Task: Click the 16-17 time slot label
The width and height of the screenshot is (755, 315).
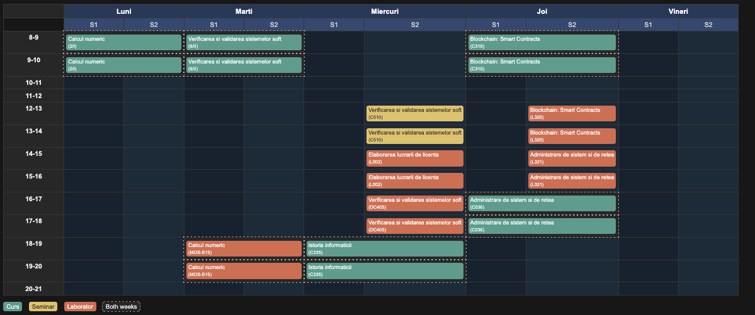Action: click(34, 204)
